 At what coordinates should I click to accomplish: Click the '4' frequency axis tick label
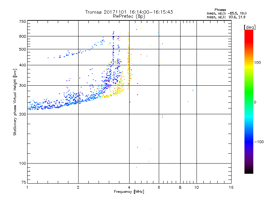point(129,187)
